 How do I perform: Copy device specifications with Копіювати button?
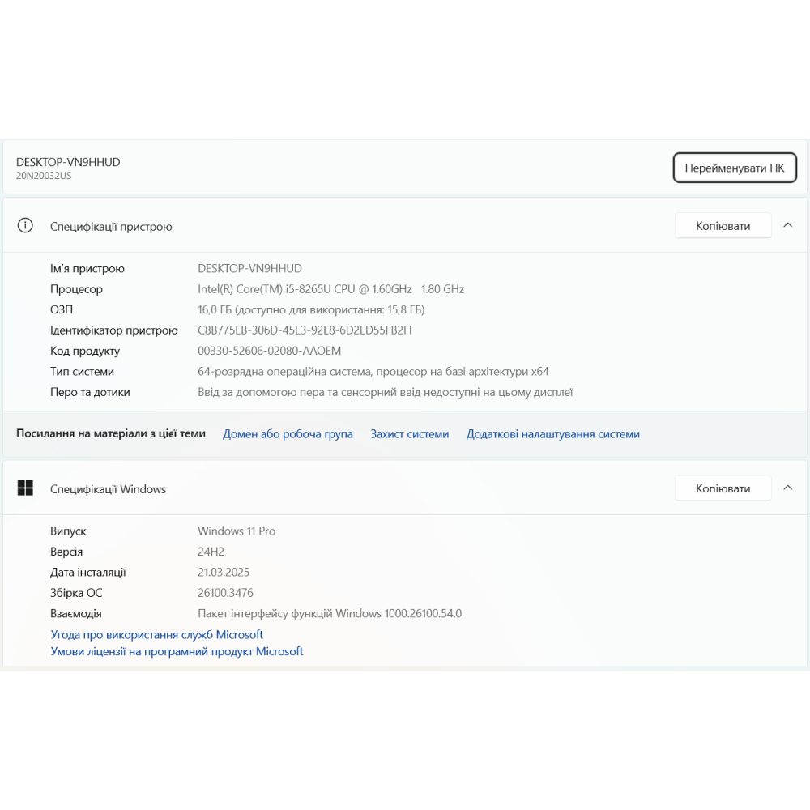[x=723, y=226]
